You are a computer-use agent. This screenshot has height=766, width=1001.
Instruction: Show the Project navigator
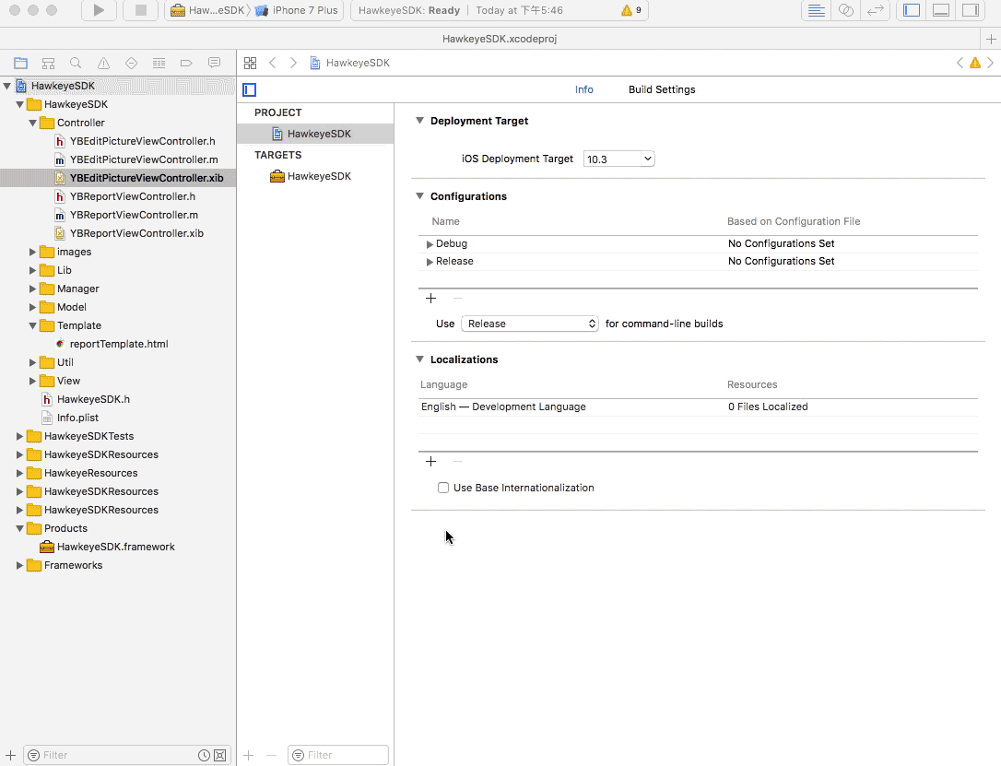coord(21,63)
